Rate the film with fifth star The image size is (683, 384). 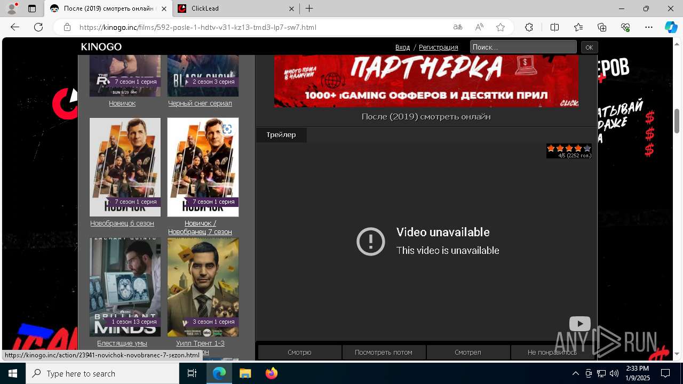587,148
